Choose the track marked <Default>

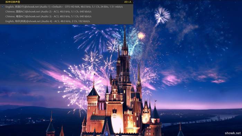pos(66,7)
